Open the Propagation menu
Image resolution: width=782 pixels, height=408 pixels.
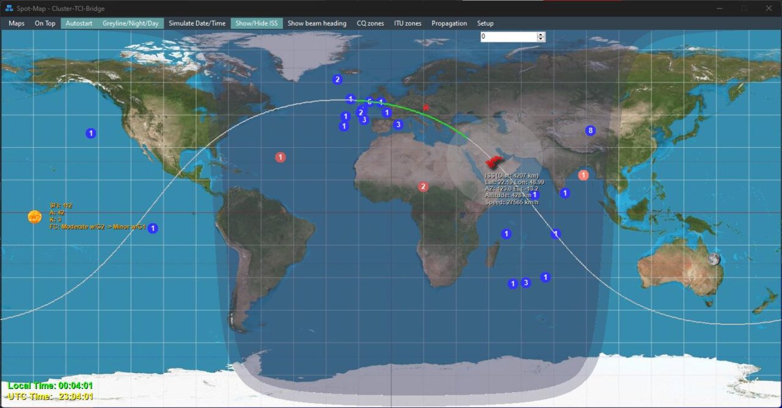(x=449, y=23)
